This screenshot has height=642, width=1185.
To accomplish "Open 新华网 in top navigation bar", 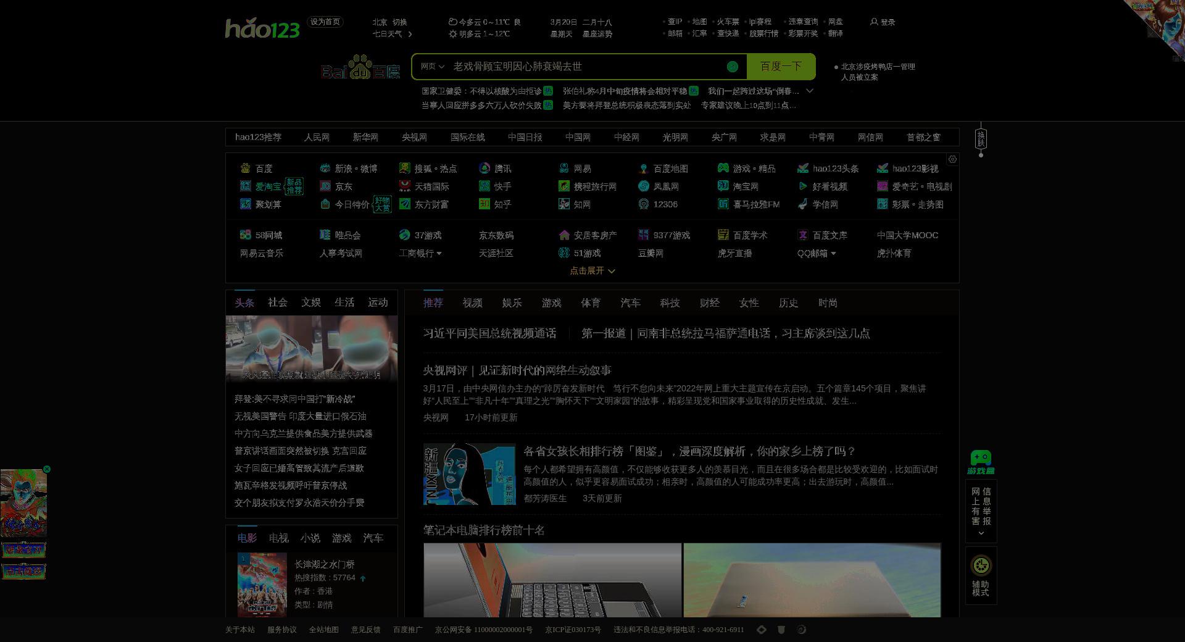I will pos(365,137).
